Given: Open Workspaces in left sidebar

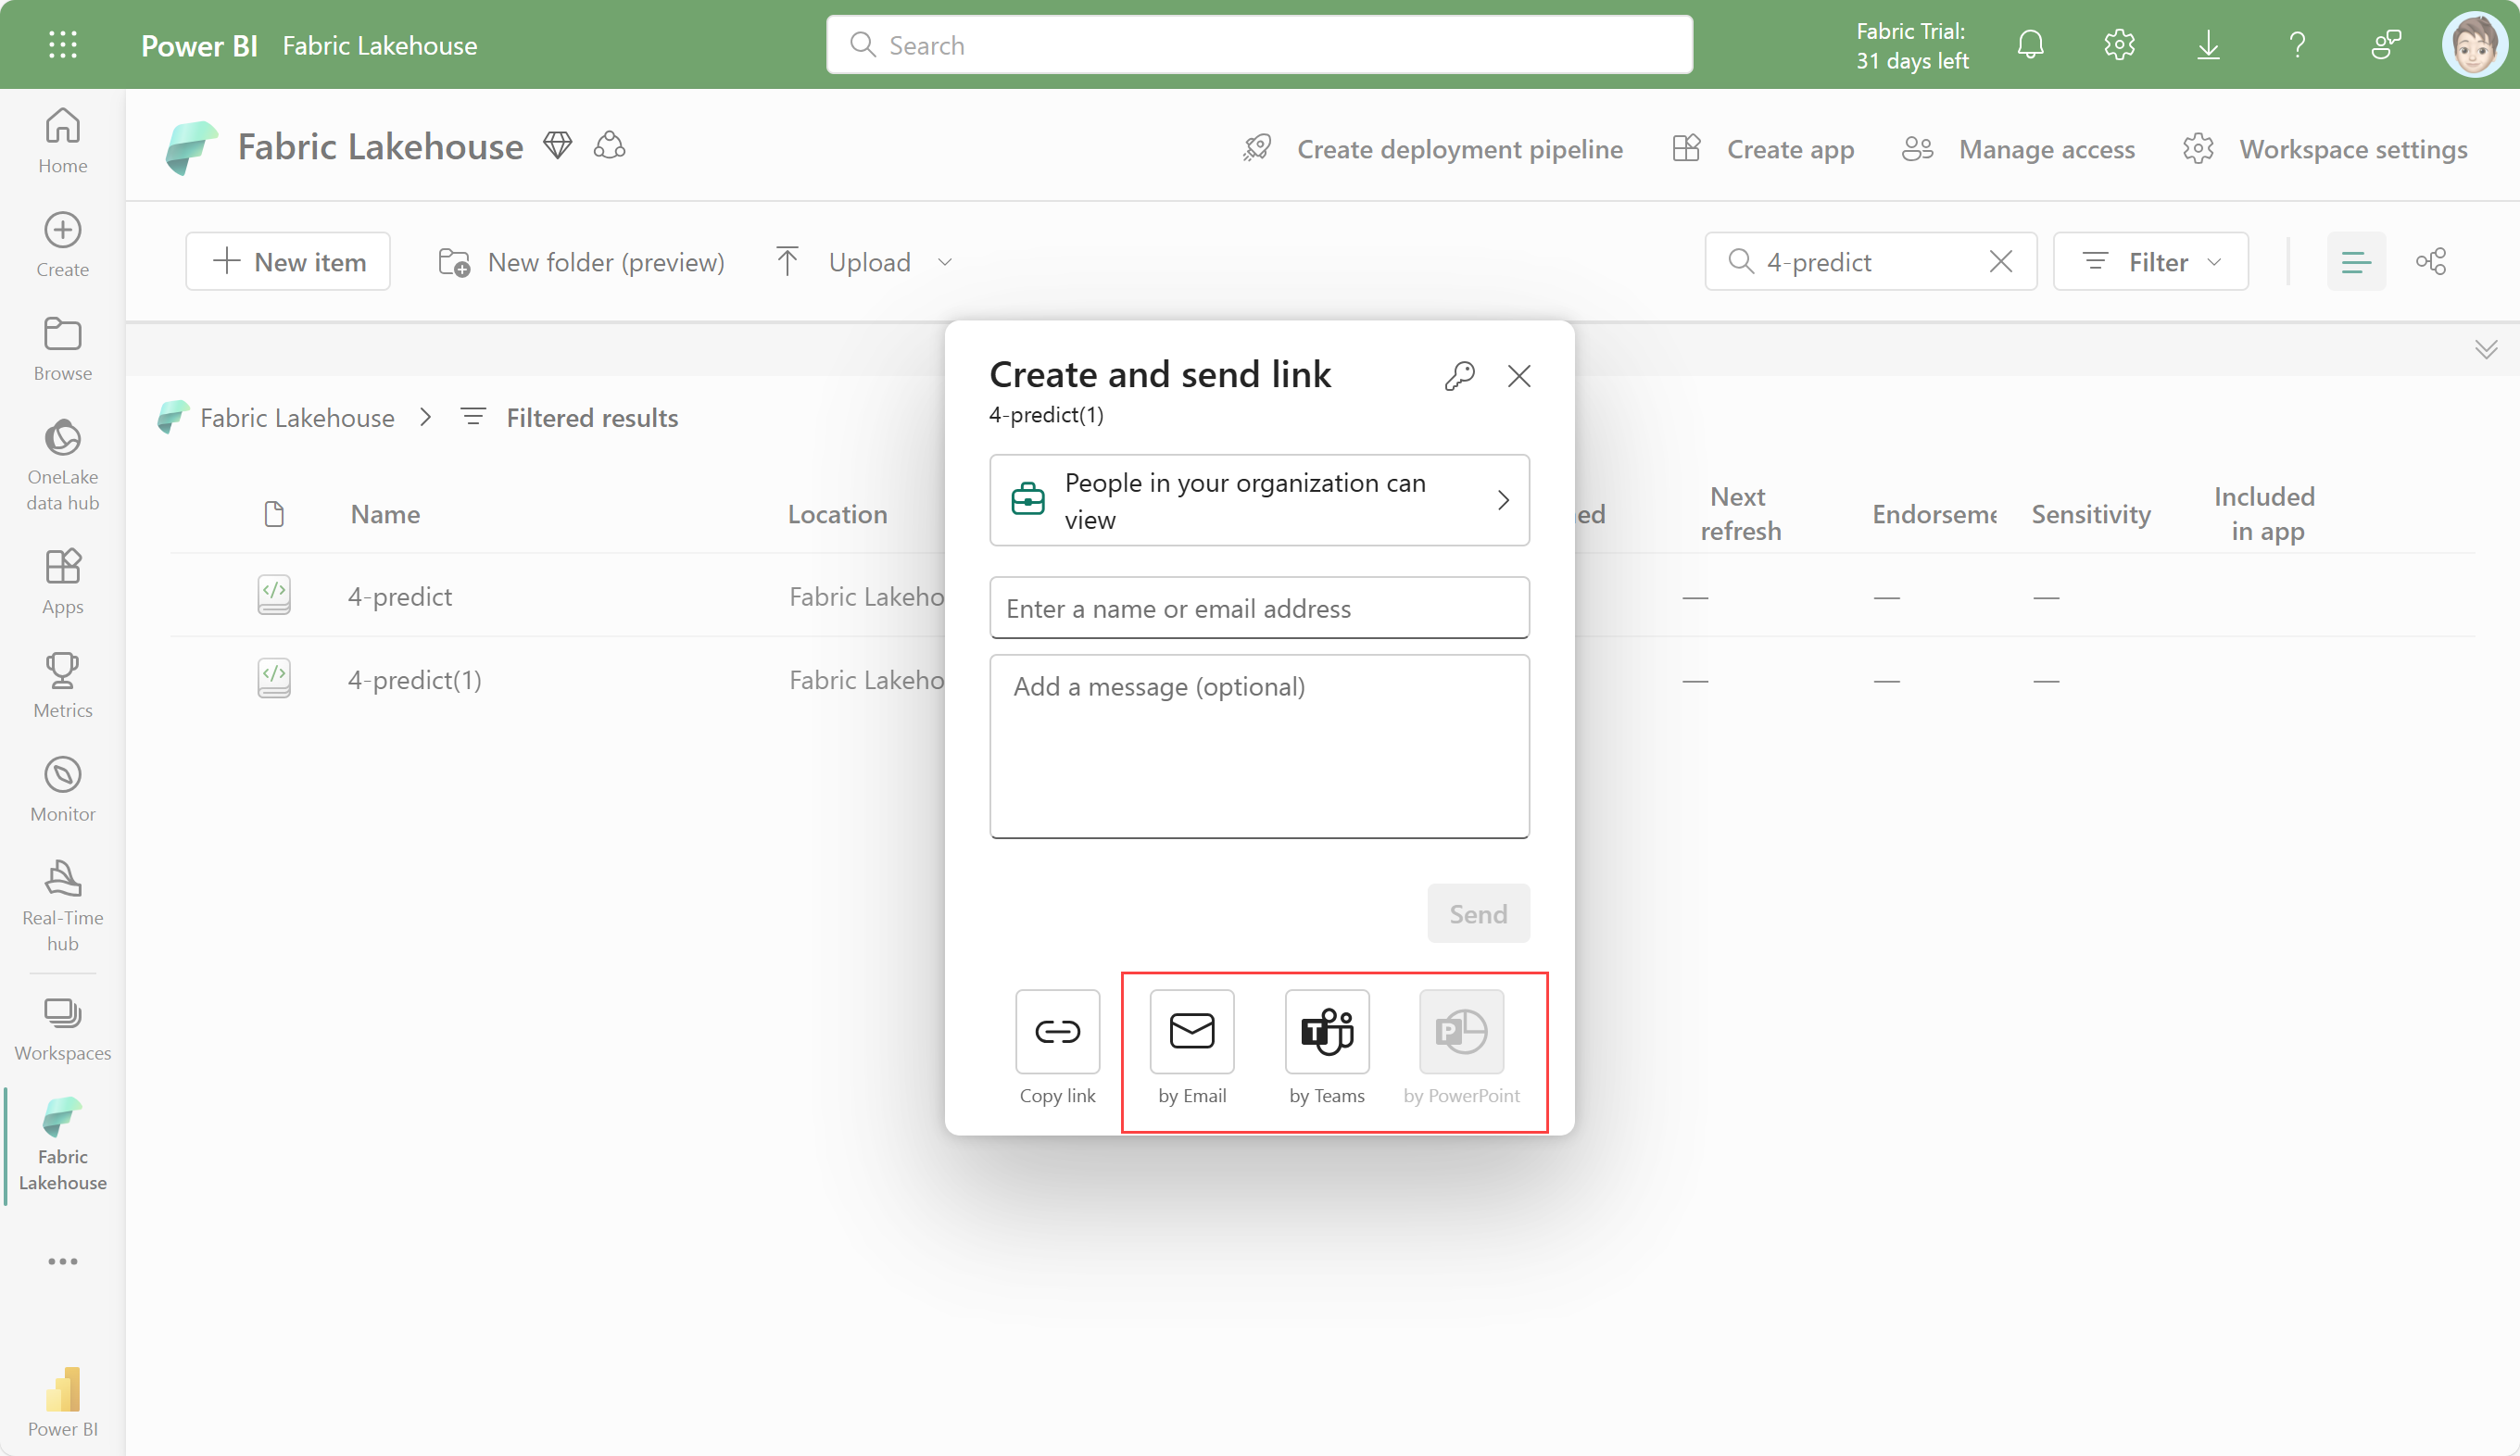Looking at the screenshot, I should (x=62, y=1029).
